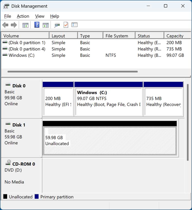Image resolution: width=192 pixels, height=210 pixels.
Task: Select "(Disk 0 partition 4)" volume row
Action: (96, 49)
